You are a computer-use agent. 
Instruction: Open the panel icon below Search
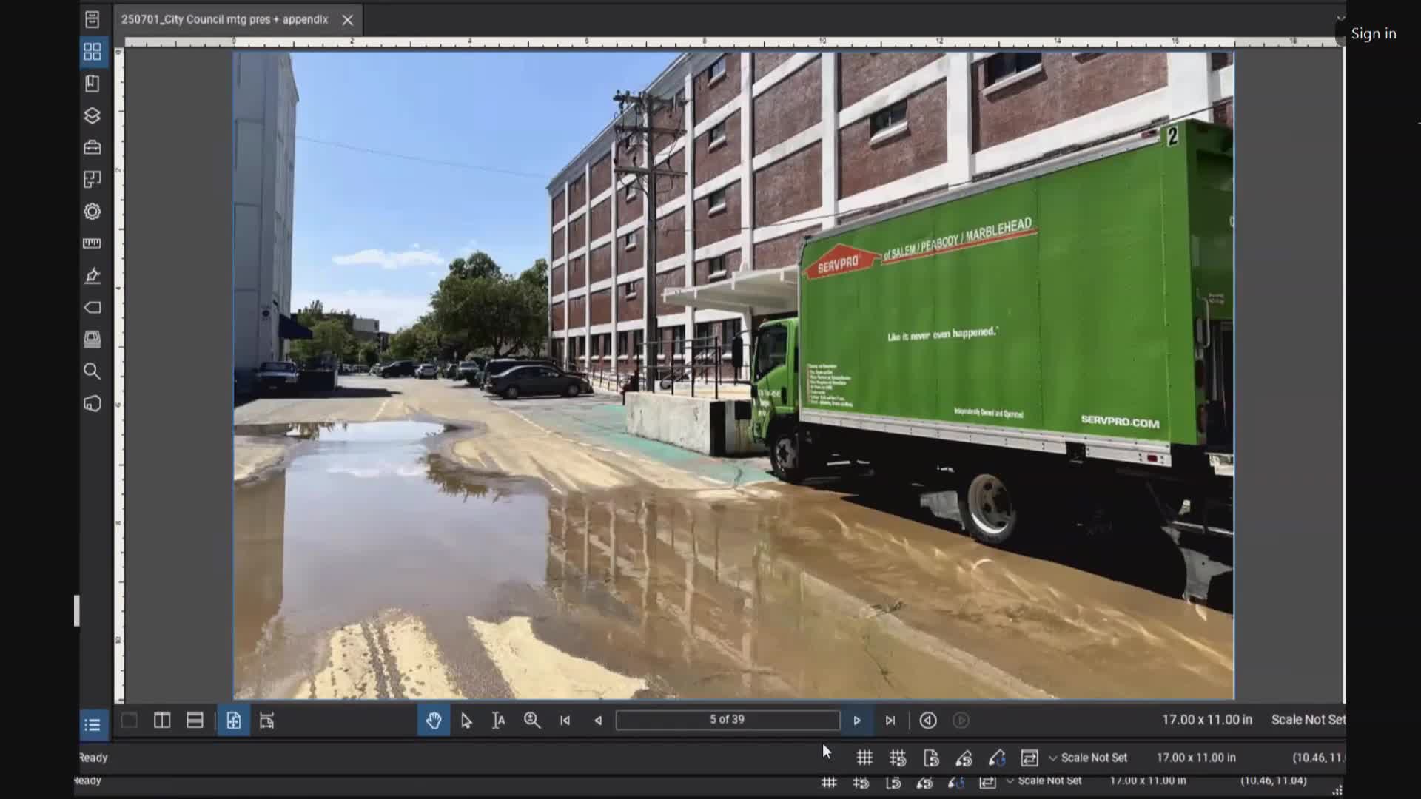pos(92,403)
